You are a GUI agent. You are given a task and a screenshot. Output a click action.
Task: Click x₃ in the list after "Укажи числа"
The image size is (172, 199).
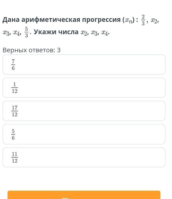(x=95, y=33)
